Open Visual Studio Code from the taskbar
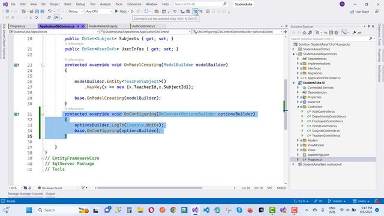 tap(206, 210)
